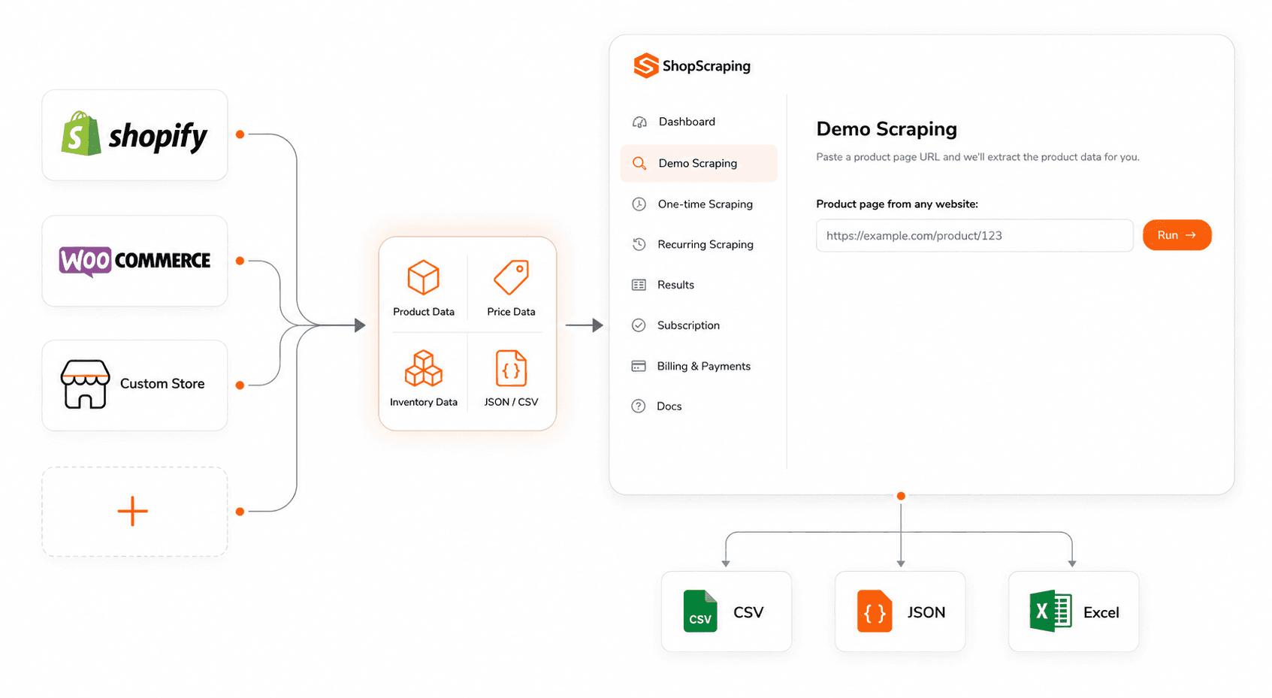The width and height of the screenshot is (1272, 698).
Task: Open One-time Scraping section
Action: [699, 204]
